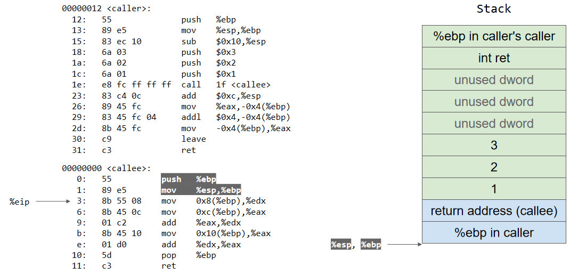Select the "leave" instruction in caller
586x275 pixels.
pyautogui.click(x=193, y=139)
